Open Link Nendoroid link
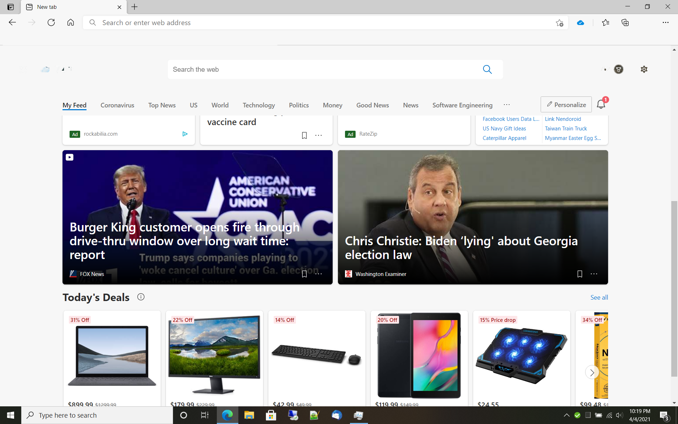 [x=563, y=119]
